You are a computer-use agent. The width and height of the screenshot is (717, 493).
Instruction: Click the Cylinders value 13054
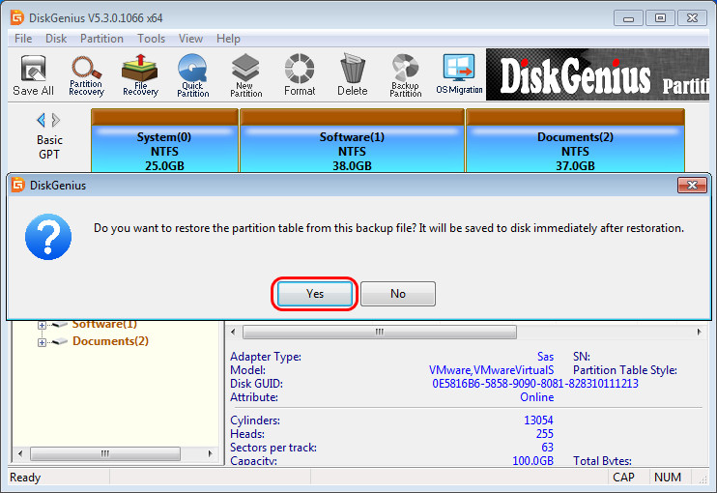coord(538,420)
